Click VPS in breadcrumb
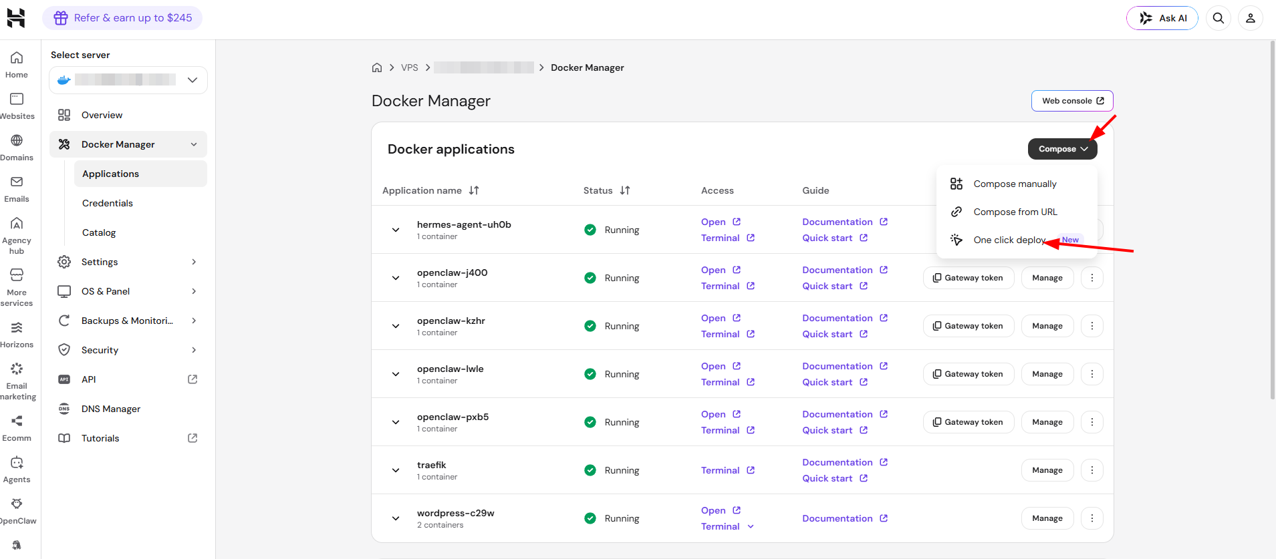This screenshot has width=1276, height=559. (x=410, y=67)
